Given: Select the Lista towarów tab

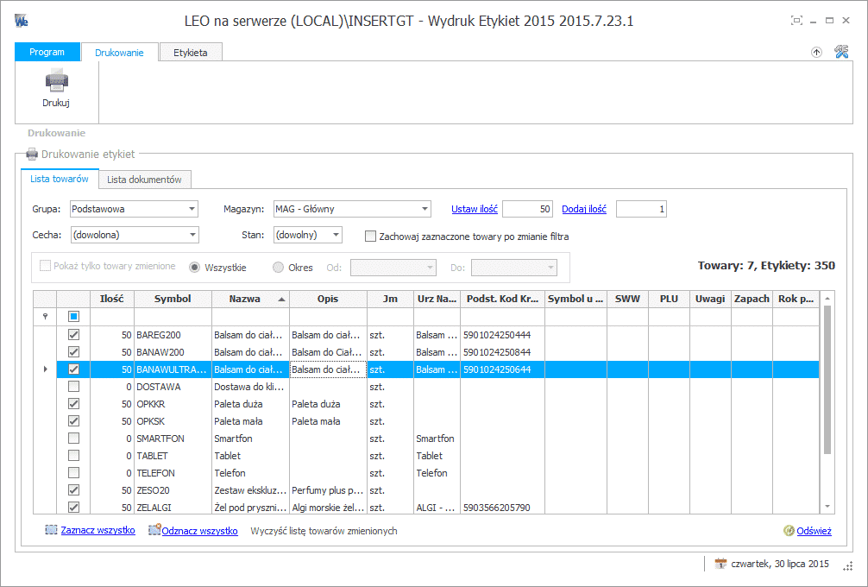Looking at the screenshot, I should [x=60, y=179].
